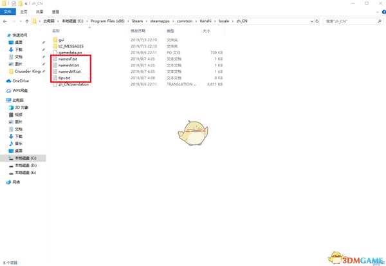
Task: Select 本地磁盘 (D:) in the navigation tree
Action: (24, 166)
